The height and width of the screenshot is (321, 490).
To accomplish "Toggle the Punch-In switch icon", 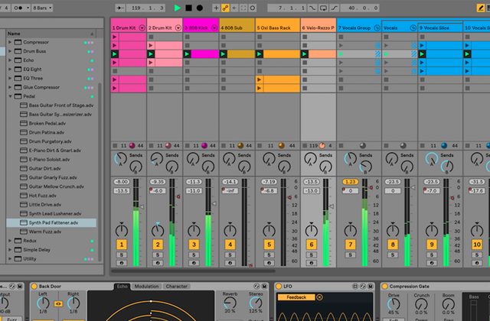I will click(x=312, y=8).
